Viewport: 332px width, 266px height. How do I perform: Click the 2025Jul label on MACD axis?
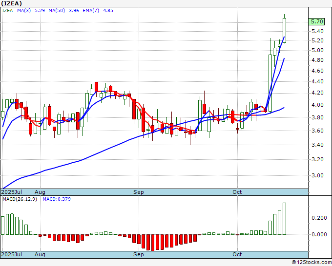[x=11, y=254]
